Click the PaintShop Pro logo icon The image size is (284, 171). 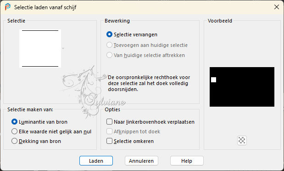8,7
